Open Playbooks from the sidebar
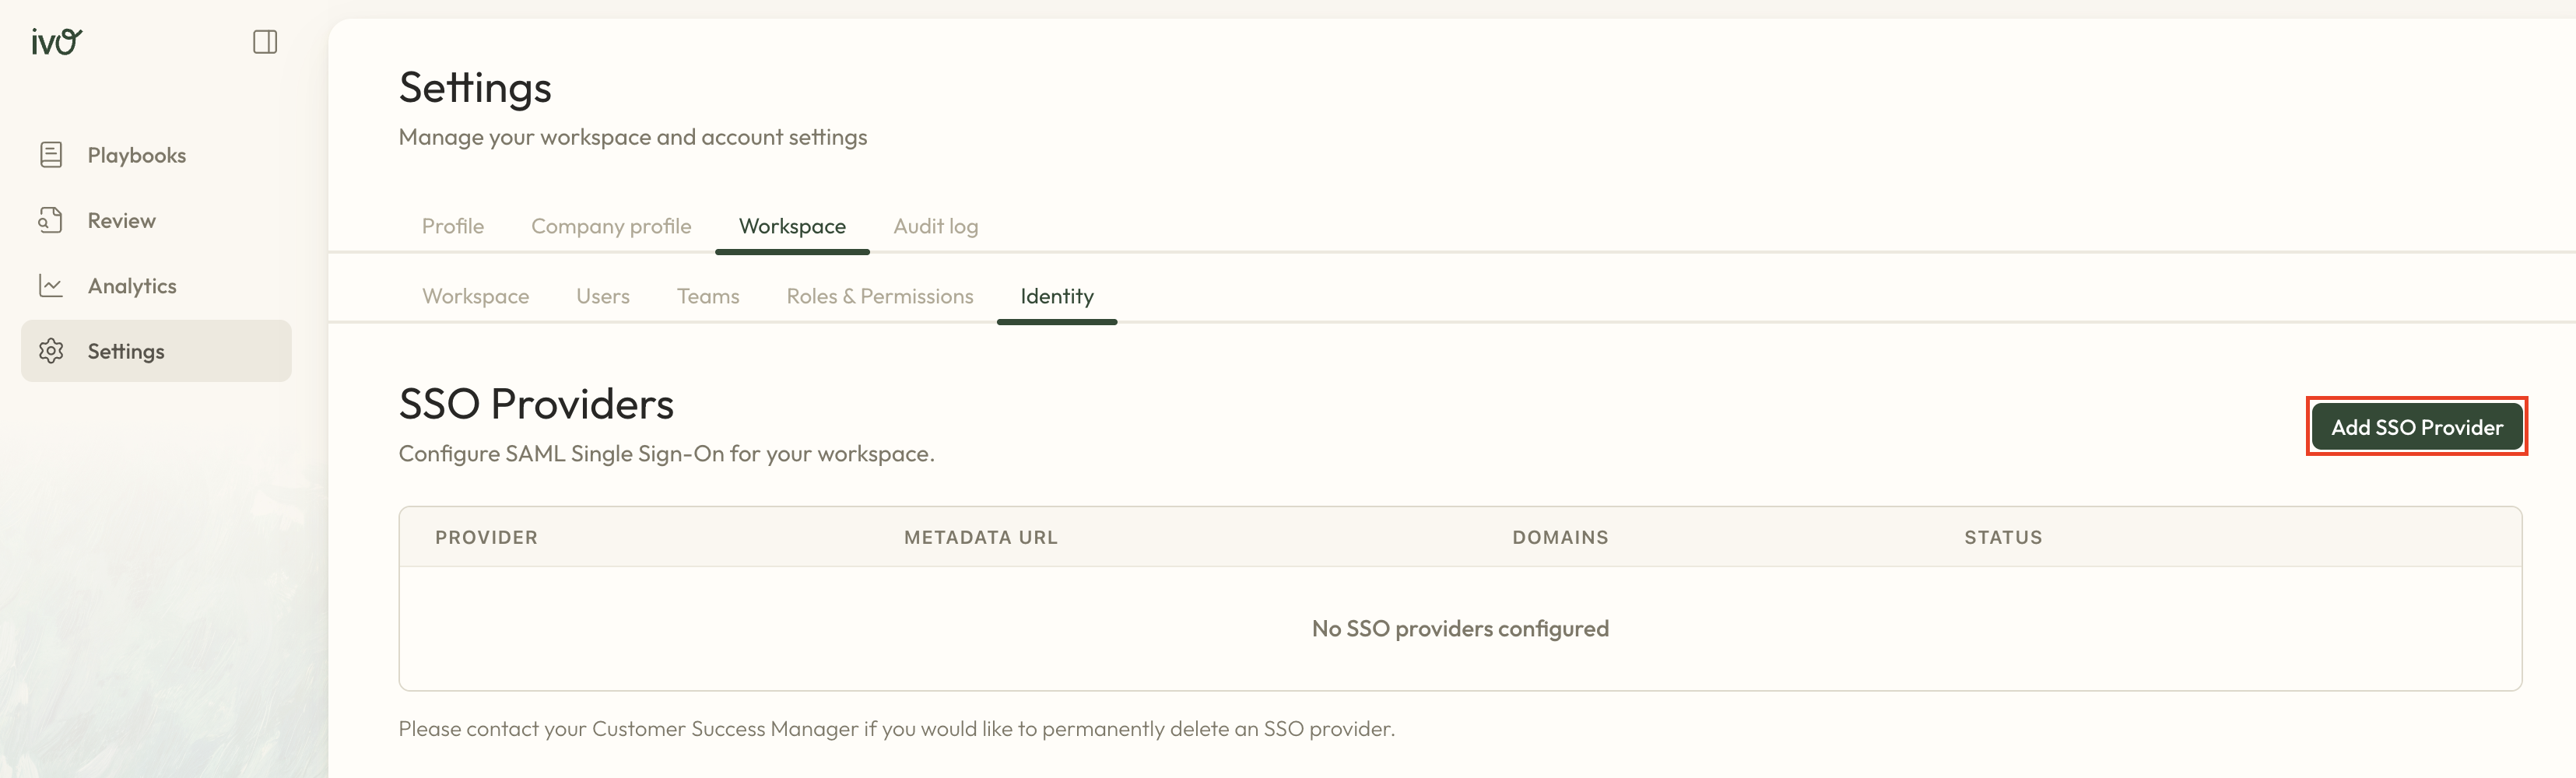The image size is (2576, 778). pyautogui.click(x=137, y=155)
